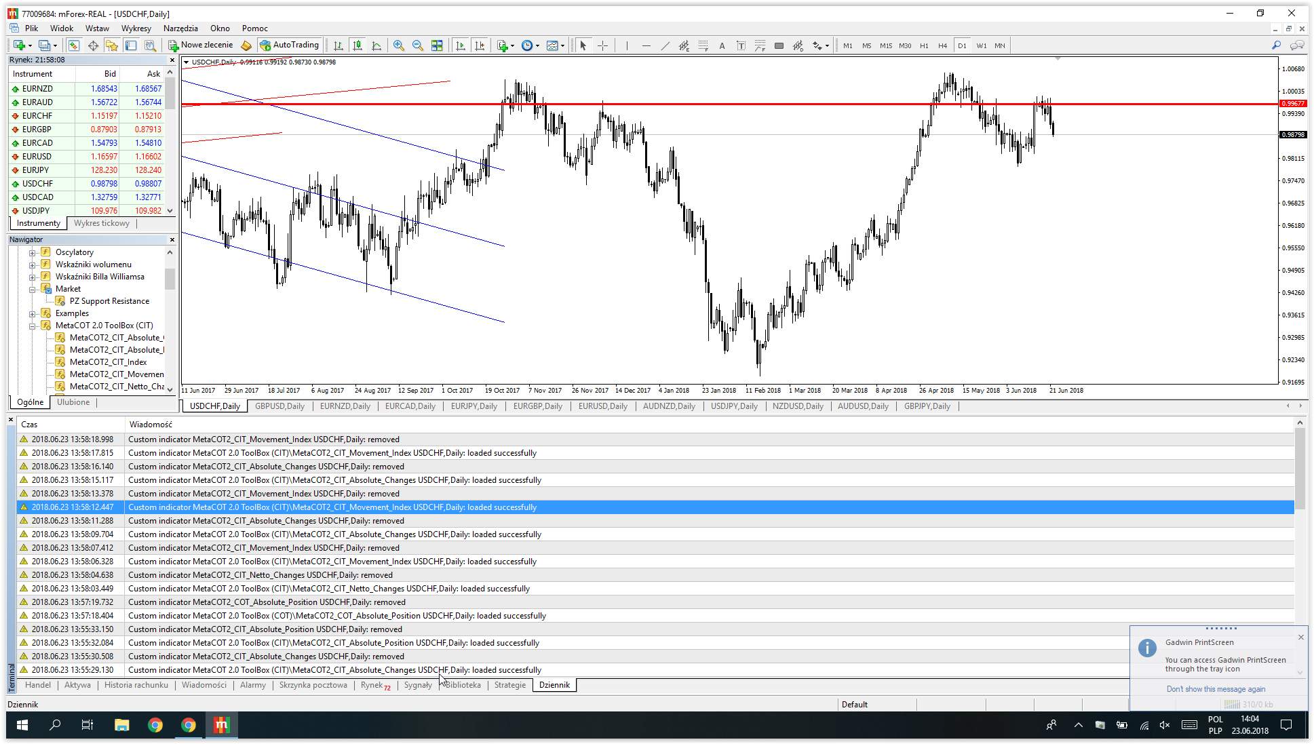Switch chart to candlesticks view
This screenshot has width=1314, height=744.
click(x=358, y=45)
